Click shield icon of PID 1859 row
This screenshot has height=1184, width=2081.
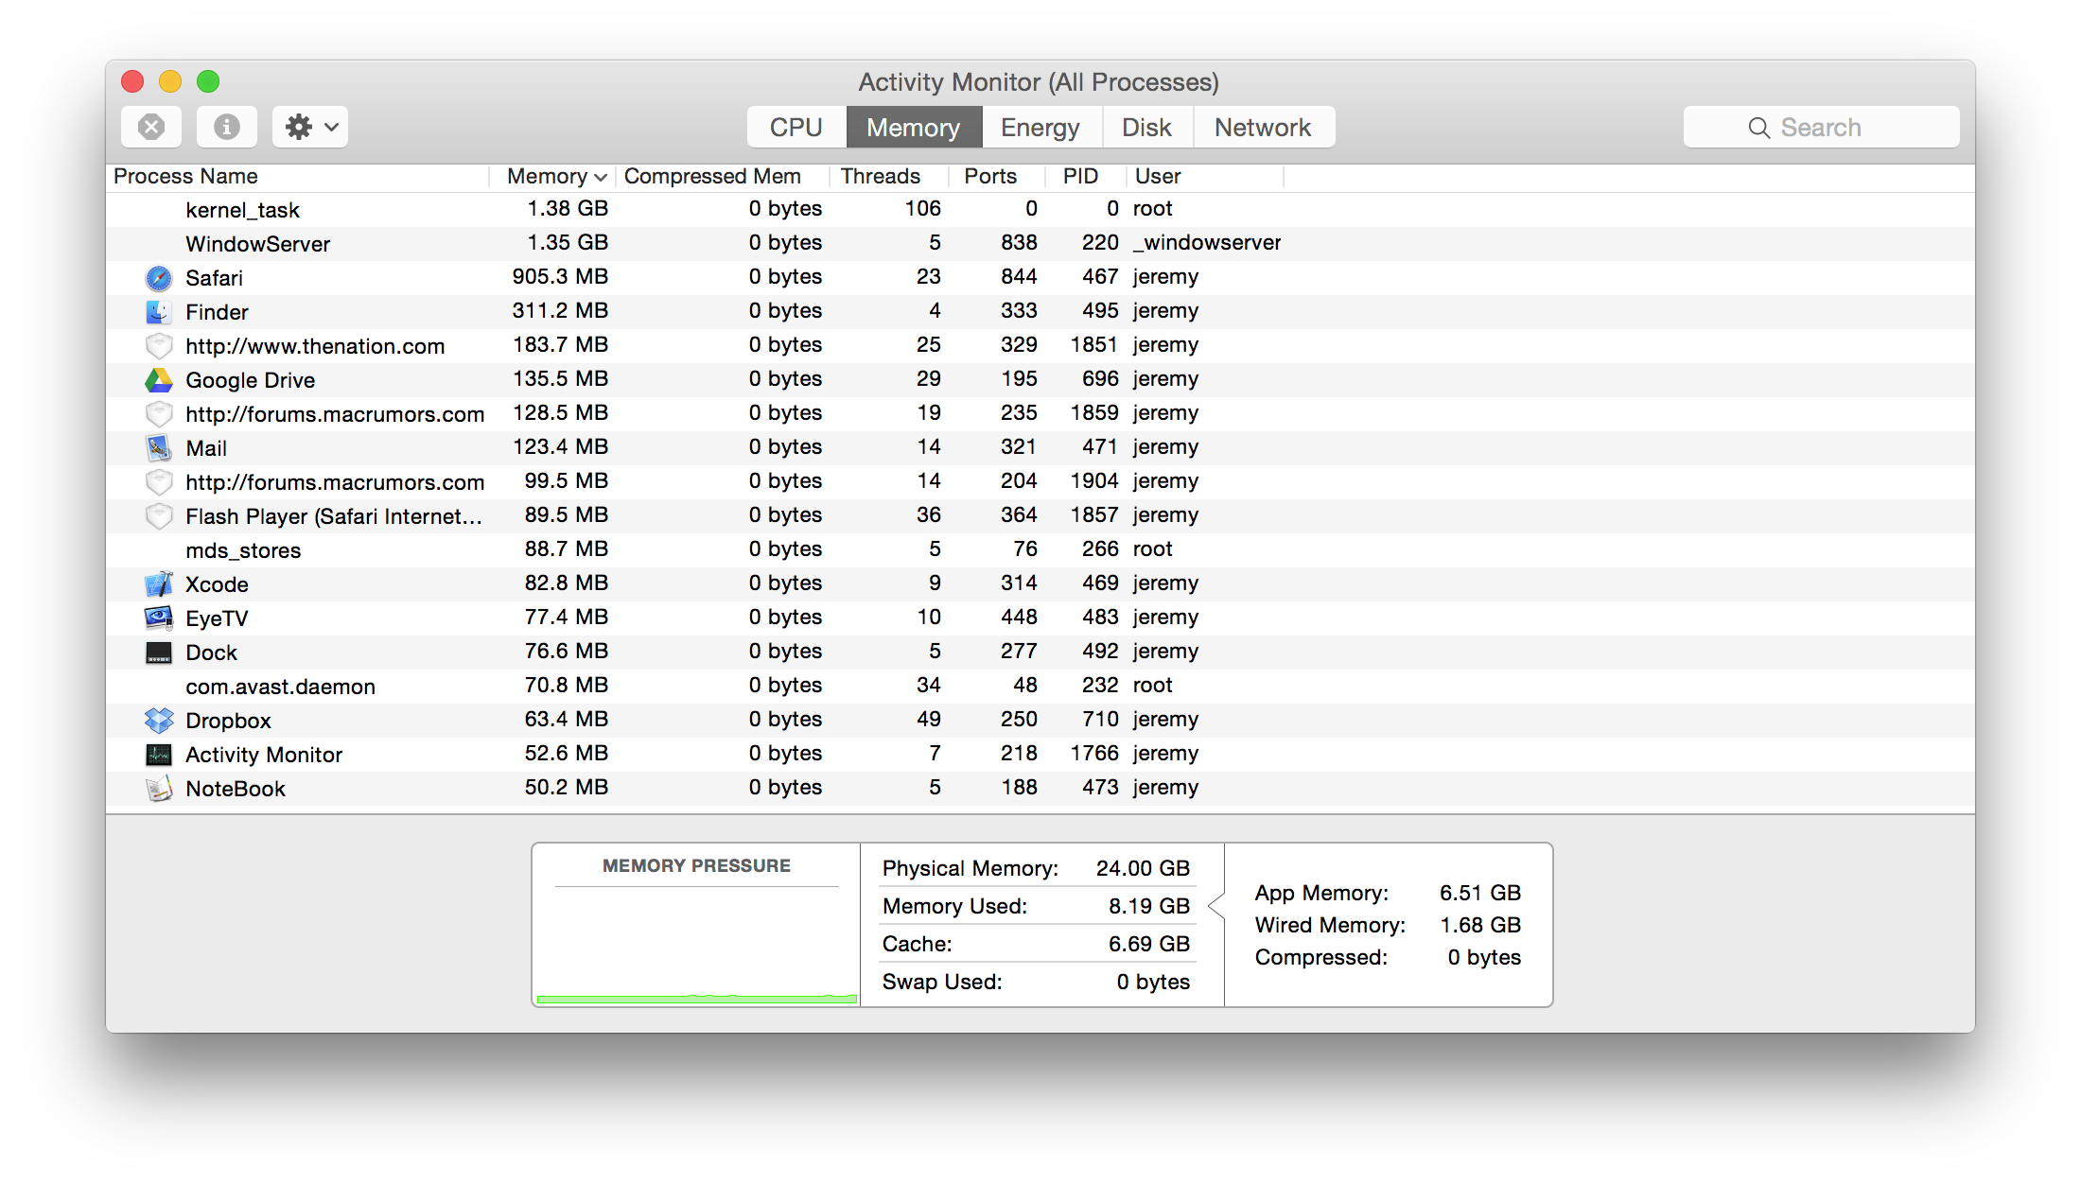pyautogui.click(x=159, y=414)
